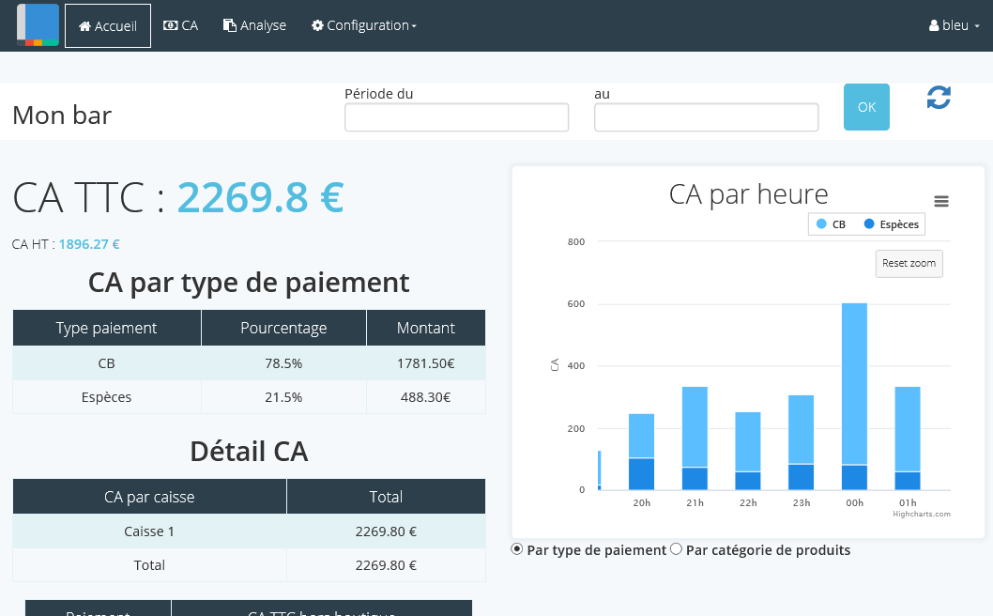The height and width of the screenshot is (616, 993).
Task: Click the Reset zoom button
Action: click(909, 264)
